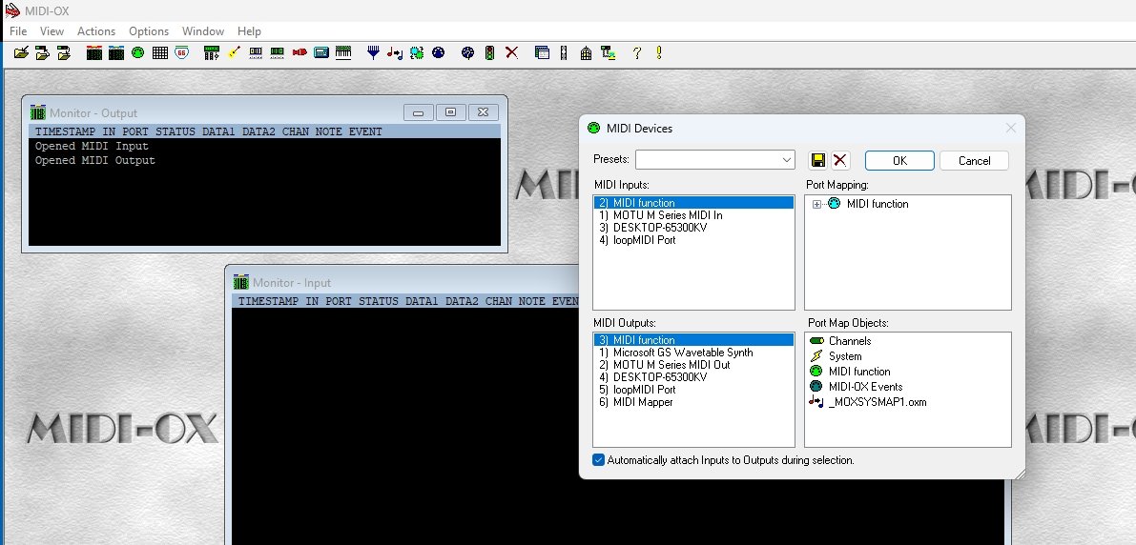1136x545 pixels.
Task: Click the green round MIDI Devices toolbar icon
Action: point(137,52)
